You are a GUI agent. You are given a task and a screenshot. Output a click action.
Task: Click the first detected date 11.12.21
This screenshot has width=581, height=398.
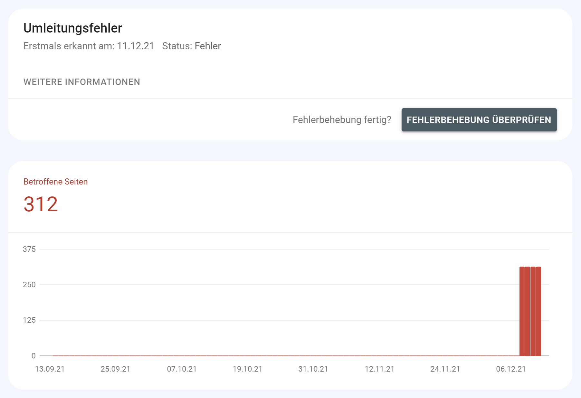[x=135, y=46]
